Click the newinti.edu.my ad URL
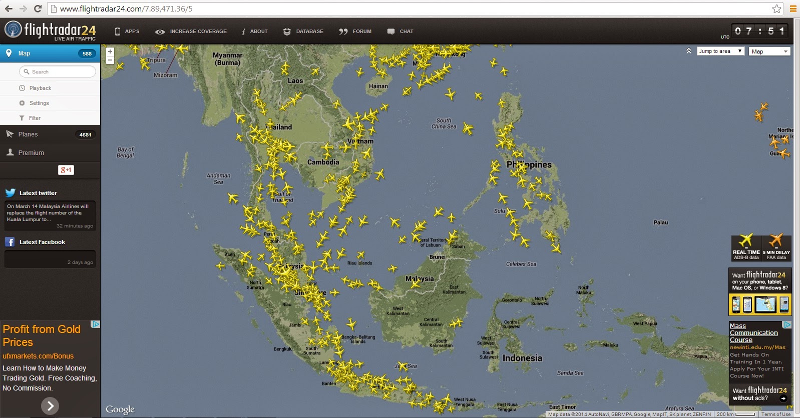Viewport: 800px width, 418px height. coord(757,347)
